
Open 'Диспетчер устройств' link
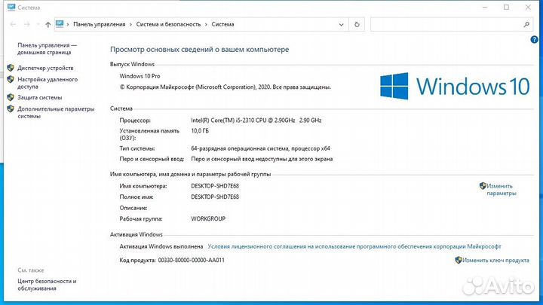(45, 68)
